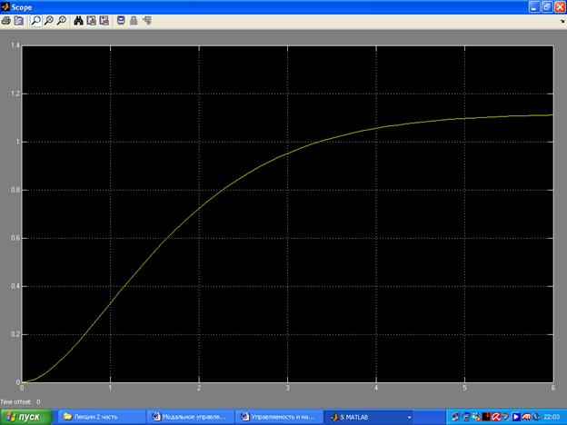The width and height of the screenshot is (567, 425).
Task: Save current axes settings
Action: [92, 21]
